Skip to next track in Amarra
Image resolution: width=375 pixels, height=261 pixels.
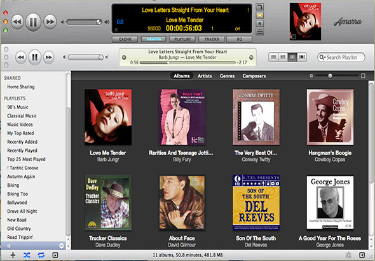click(x=50, y=22)
